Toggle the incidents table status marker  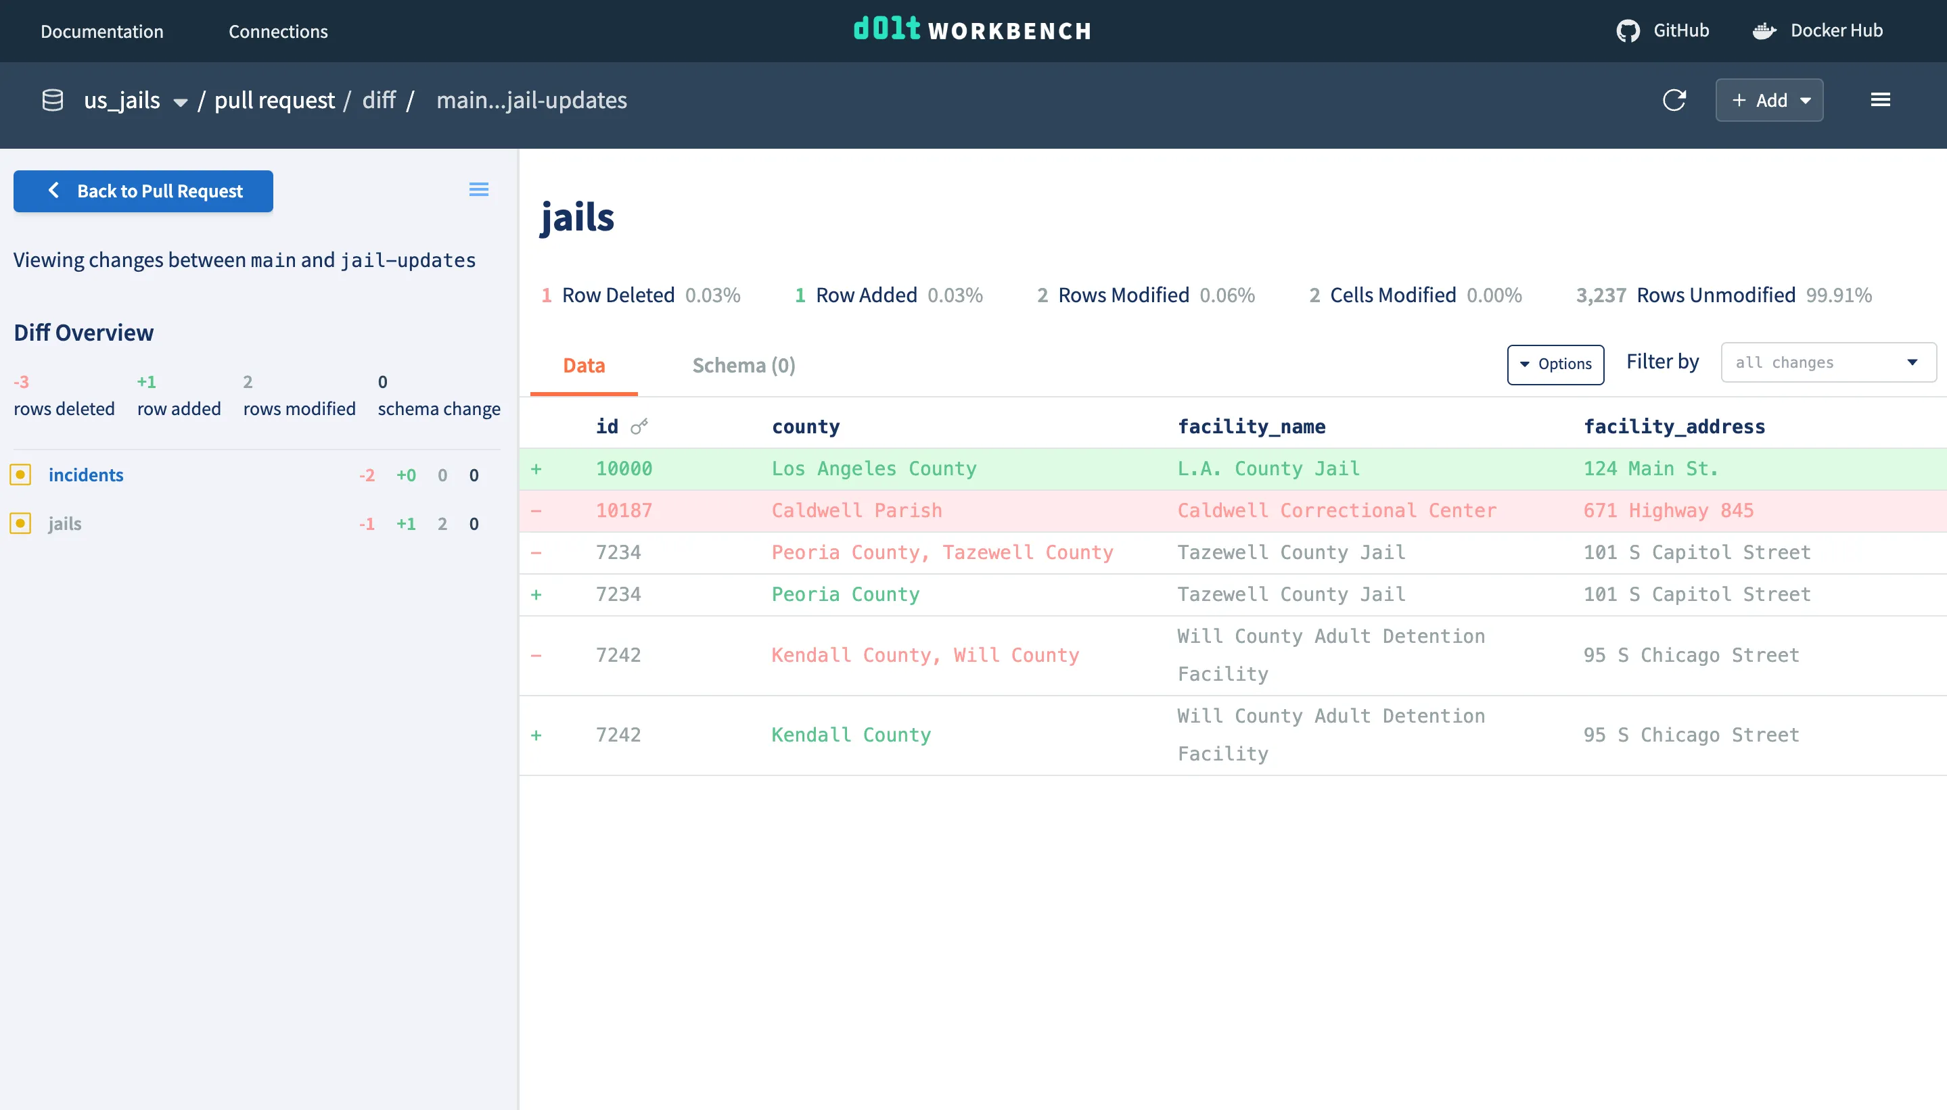(x=20, y=475)
